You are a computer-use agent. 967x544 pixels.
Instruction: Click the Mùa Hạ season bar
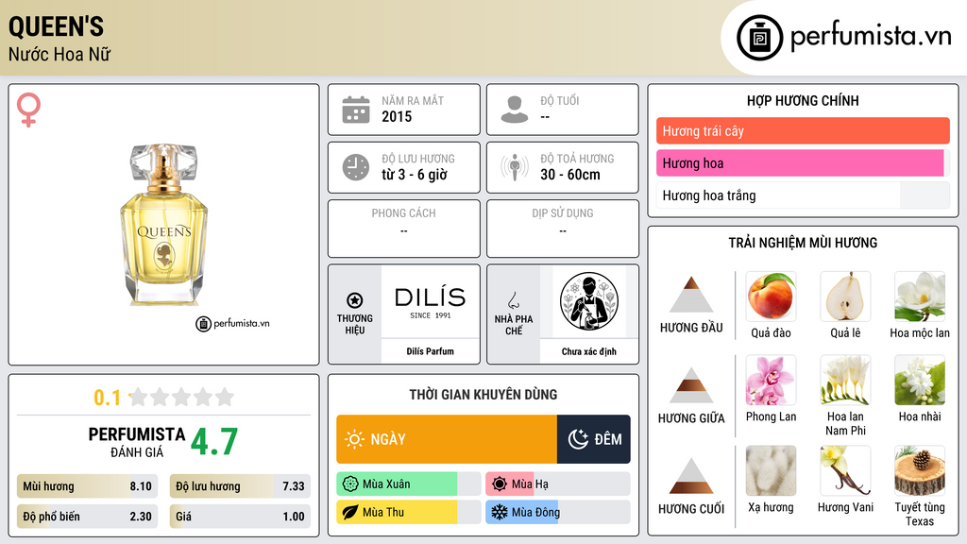557,484
